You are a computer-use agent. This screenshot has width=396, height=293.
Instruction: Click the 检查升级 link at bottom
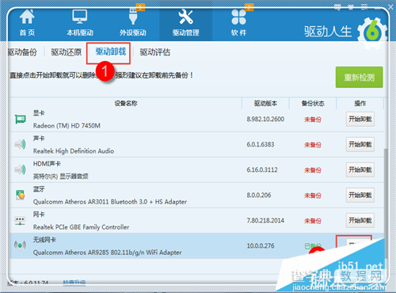[x=74, y=283]
